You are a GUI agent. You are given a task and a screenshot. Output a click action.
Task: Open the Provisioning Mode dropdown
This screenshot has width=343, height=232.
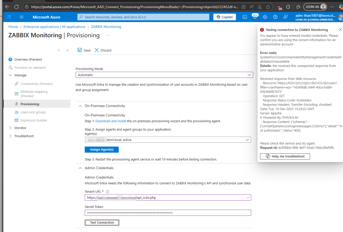[x=164, y=75]
